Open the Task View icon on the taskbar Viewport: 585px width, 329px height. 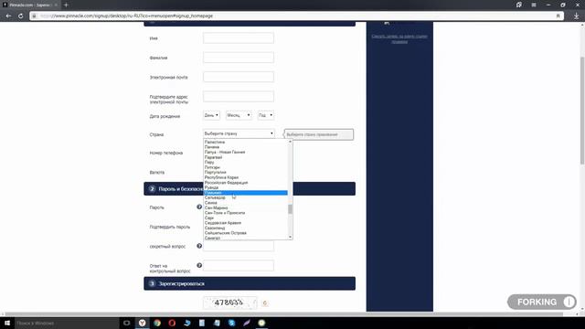(126, 323)
